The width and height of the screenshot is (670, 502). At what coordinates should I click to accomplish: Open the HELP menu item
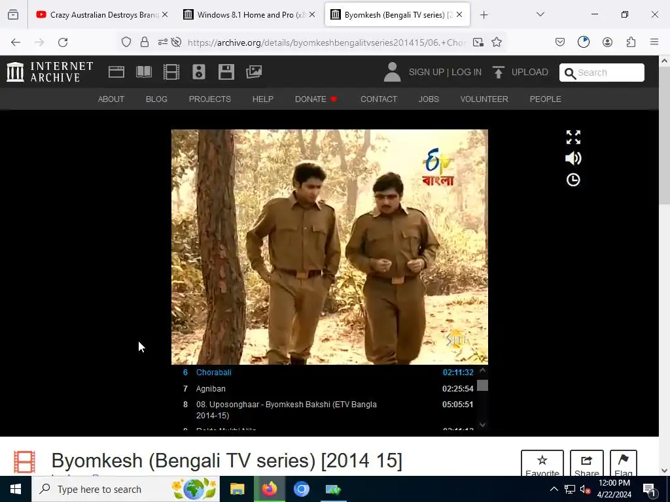[263, 99]
